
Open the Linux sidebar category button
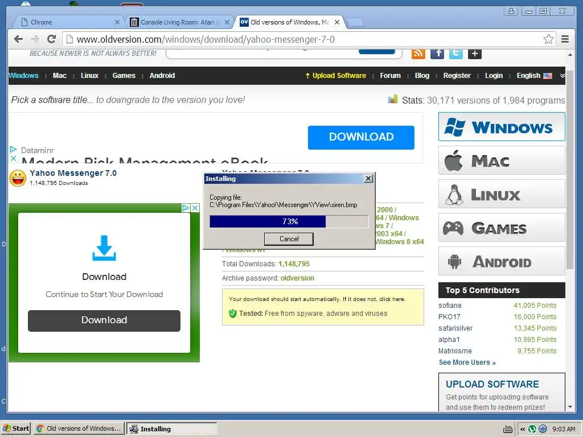click(x=502, y=194)
